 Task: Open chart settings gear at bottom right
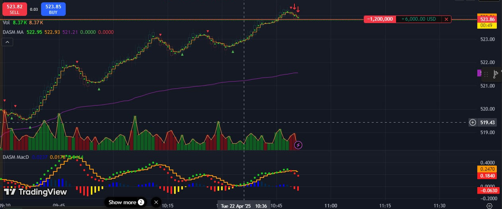click(x=490, y=206)
